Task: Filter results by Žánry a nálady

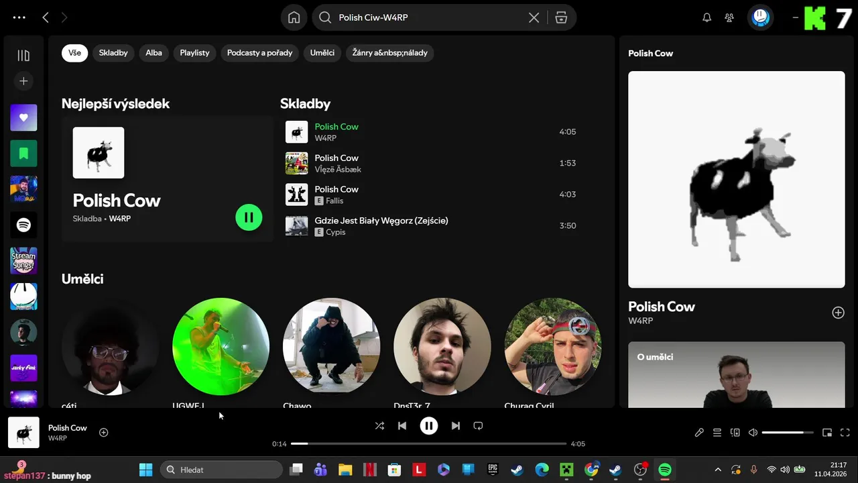Action: coord(389,53)
